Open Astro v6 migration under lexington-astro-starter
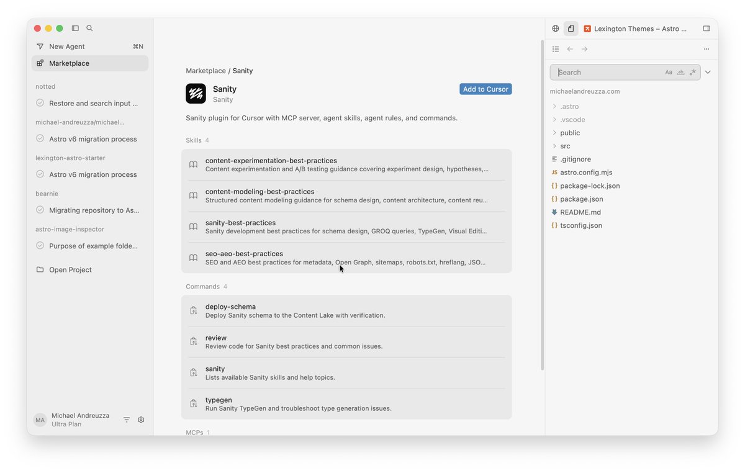The height and width of the screenshot is (471, 745). coord(90,174)
